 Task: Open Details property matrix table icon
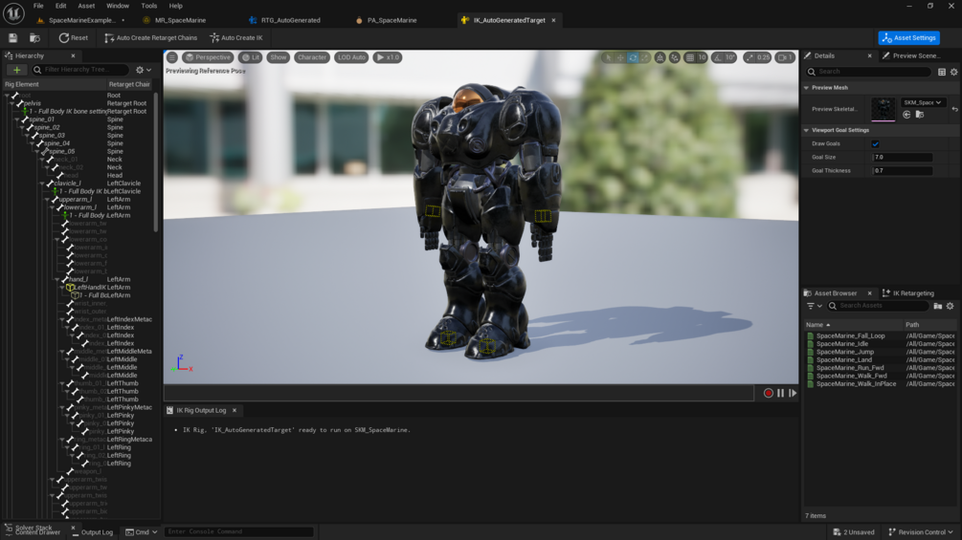[942, 72]
